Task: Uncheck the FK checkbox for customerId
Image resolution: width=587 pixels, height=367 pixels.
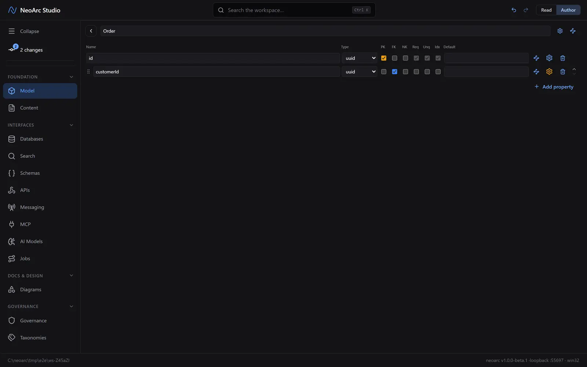Action: tap(394, 72)
